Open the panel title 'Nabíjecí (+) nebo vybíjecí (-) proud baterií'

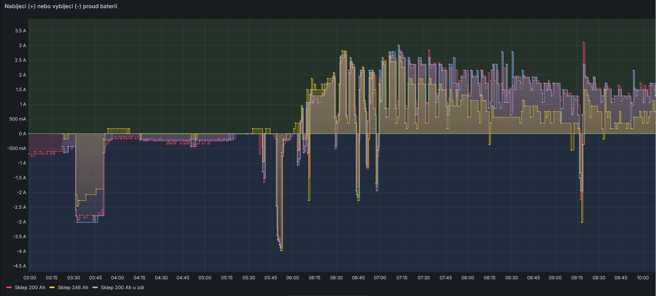pyautogui.click(x=61, y=6)
